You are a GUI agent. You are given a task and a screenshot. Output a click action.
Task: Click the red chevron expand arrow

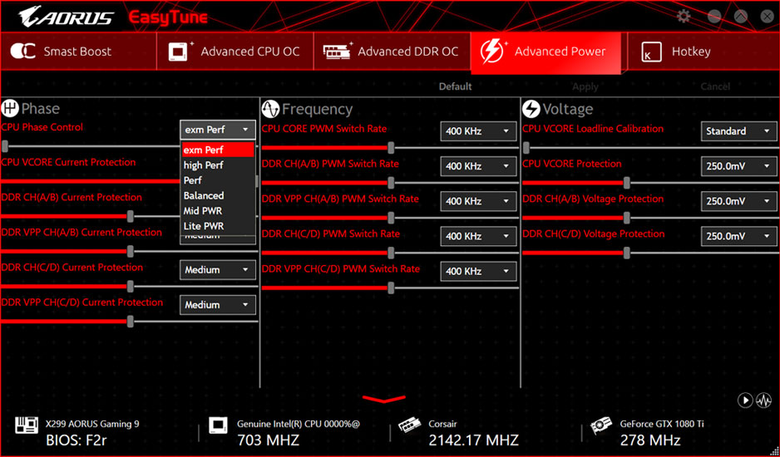coord(383,400)
